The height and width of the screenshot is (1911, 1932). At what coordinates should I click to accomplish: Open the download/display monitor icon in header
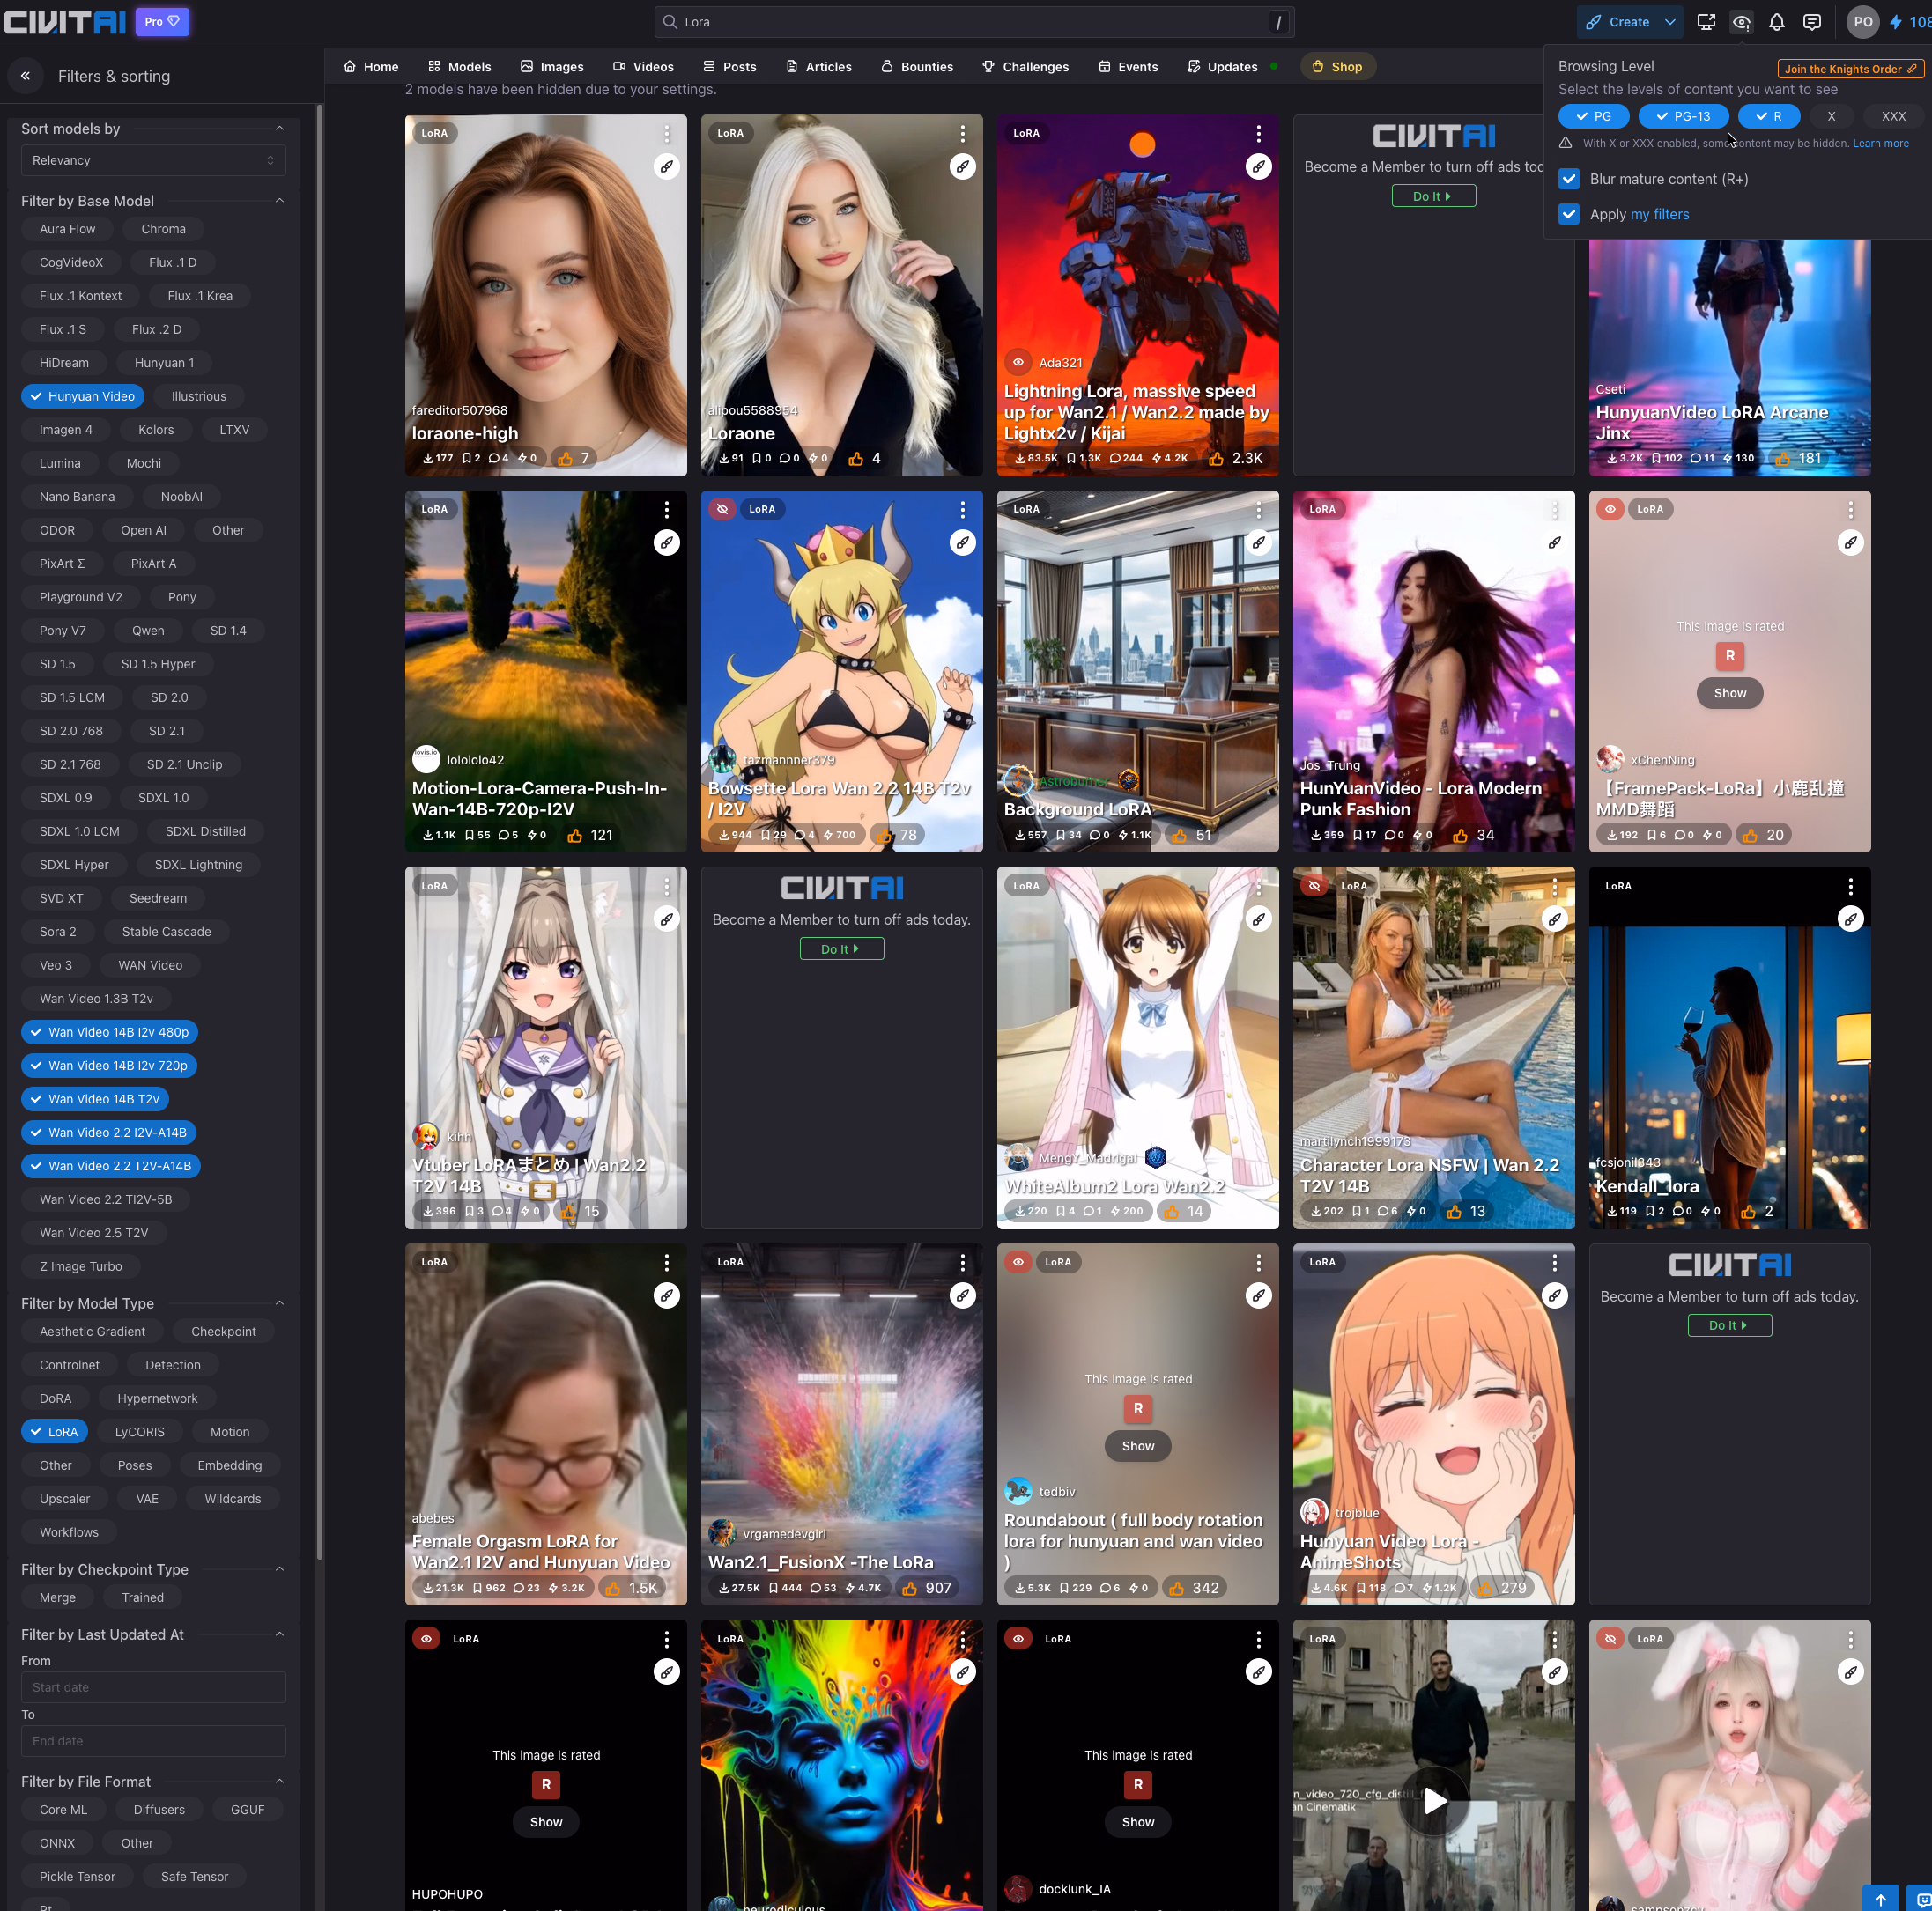click(1706, 22)
